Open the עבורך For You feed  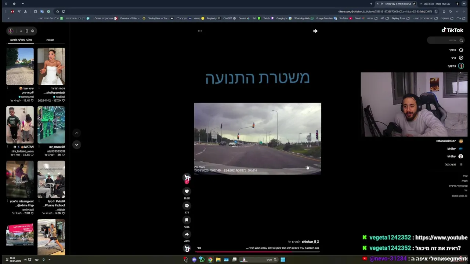click(x=456, y=50)
